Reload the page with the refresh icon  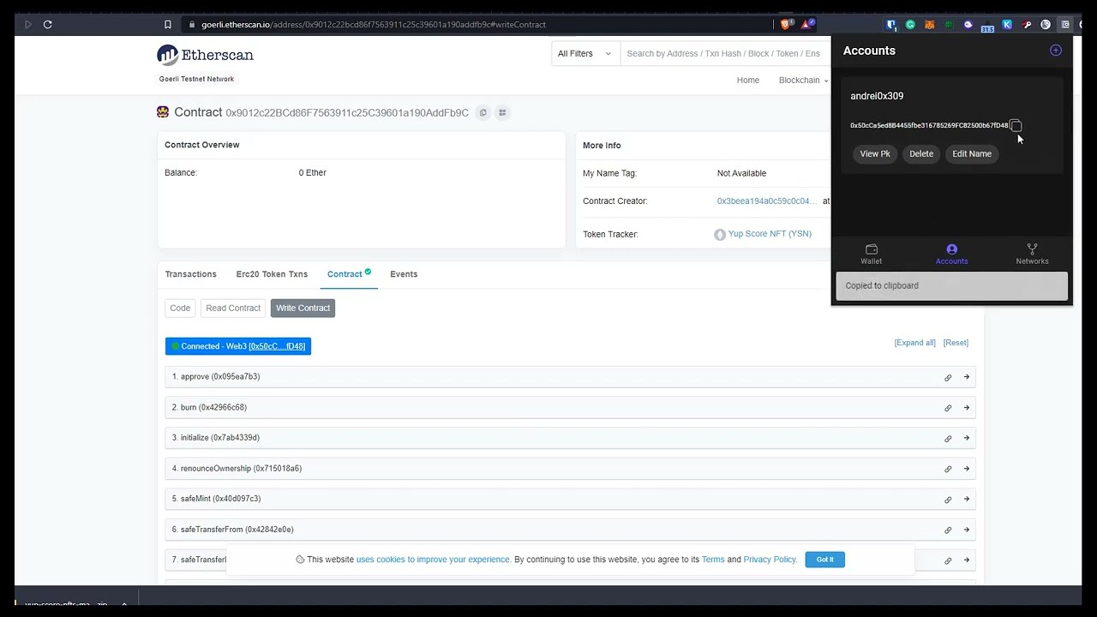tap(48, 24)
